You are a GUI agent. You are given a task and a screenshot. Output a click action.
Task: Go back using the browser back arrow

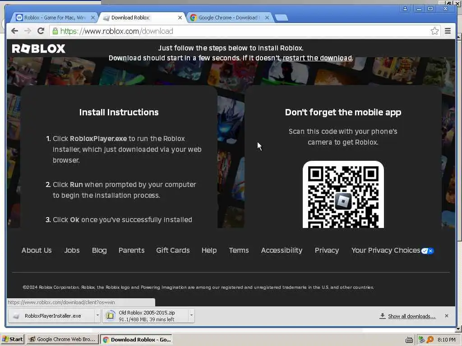pyautogui.click(x=14, y=31)
